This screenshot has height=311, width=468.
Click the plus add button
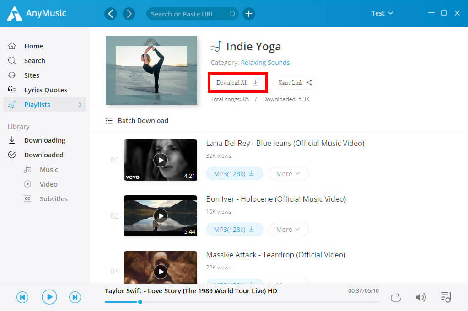pos(248,14)
